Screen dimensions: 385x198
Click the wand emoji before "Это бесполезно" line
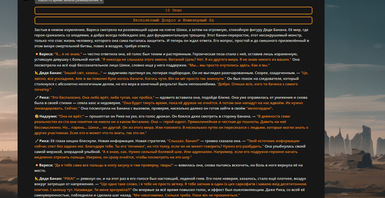(x=36, y=97)
